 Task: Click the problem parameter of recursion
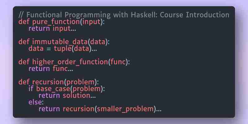[x=80, y=82]
